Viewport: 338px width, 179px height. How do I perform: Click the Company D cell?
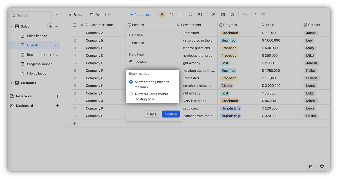[95, 56]
